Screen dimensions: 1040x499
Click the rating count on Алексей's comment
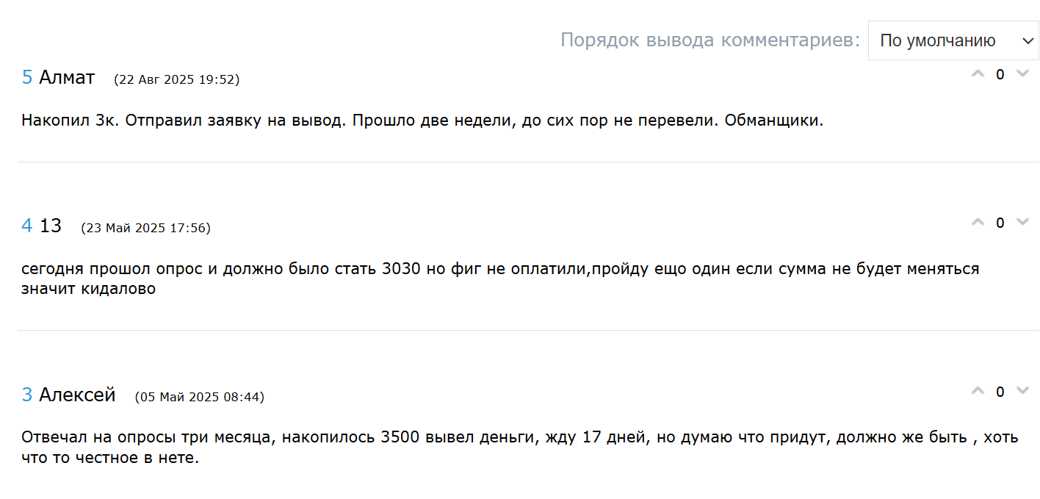[x=1000, y=392]
